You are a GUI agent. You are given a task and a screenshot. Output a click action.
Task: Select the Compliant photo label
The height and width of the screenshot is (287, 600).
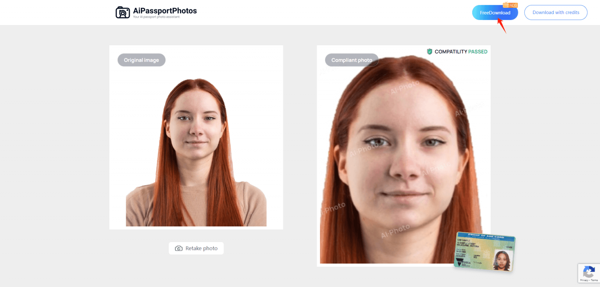[x=352, y=60]
